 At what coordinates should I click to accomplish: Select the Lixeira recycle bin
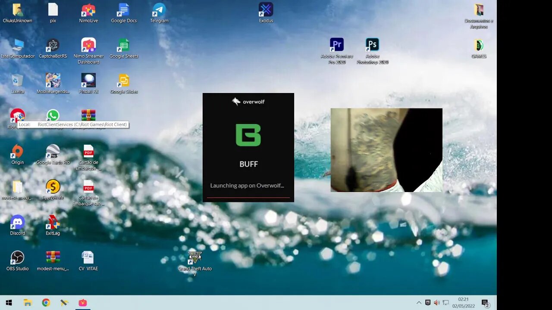(x=17, y=84)
